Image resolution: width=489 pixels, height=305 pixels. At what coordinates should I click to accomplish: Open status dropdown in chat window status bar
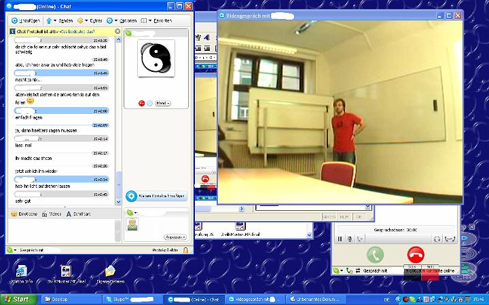coord(12,250)
